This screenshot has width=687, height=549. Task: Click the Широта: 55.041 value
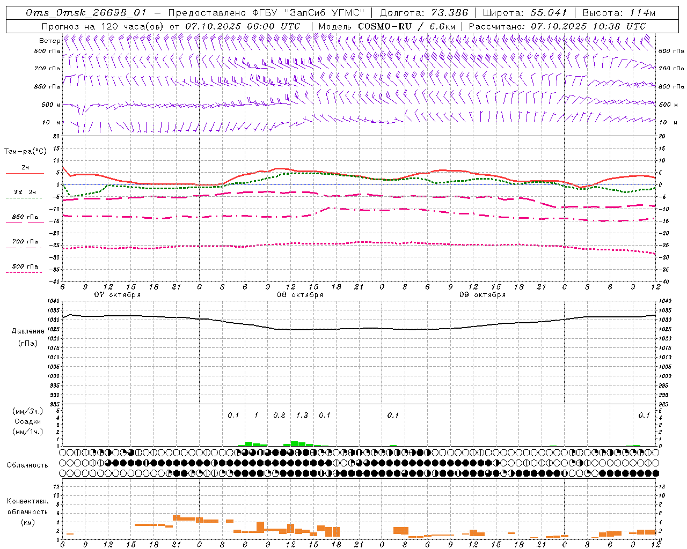point(525,13)
